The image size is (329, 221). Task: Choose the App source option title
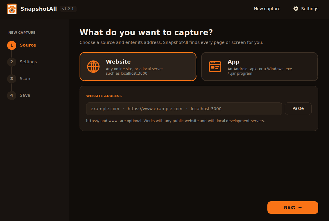[234, 62]
